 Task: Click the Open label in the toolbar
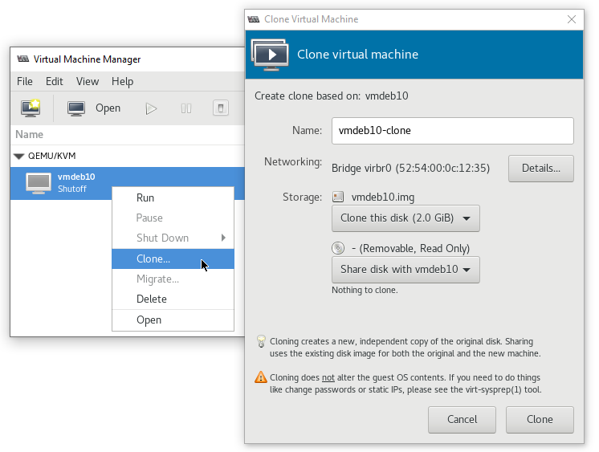[108, 108]
